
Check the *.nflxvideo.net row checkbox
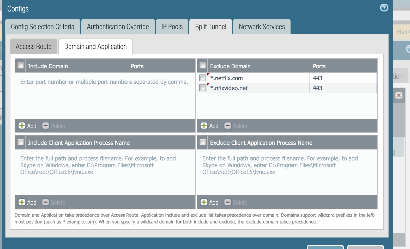point(202,88)
